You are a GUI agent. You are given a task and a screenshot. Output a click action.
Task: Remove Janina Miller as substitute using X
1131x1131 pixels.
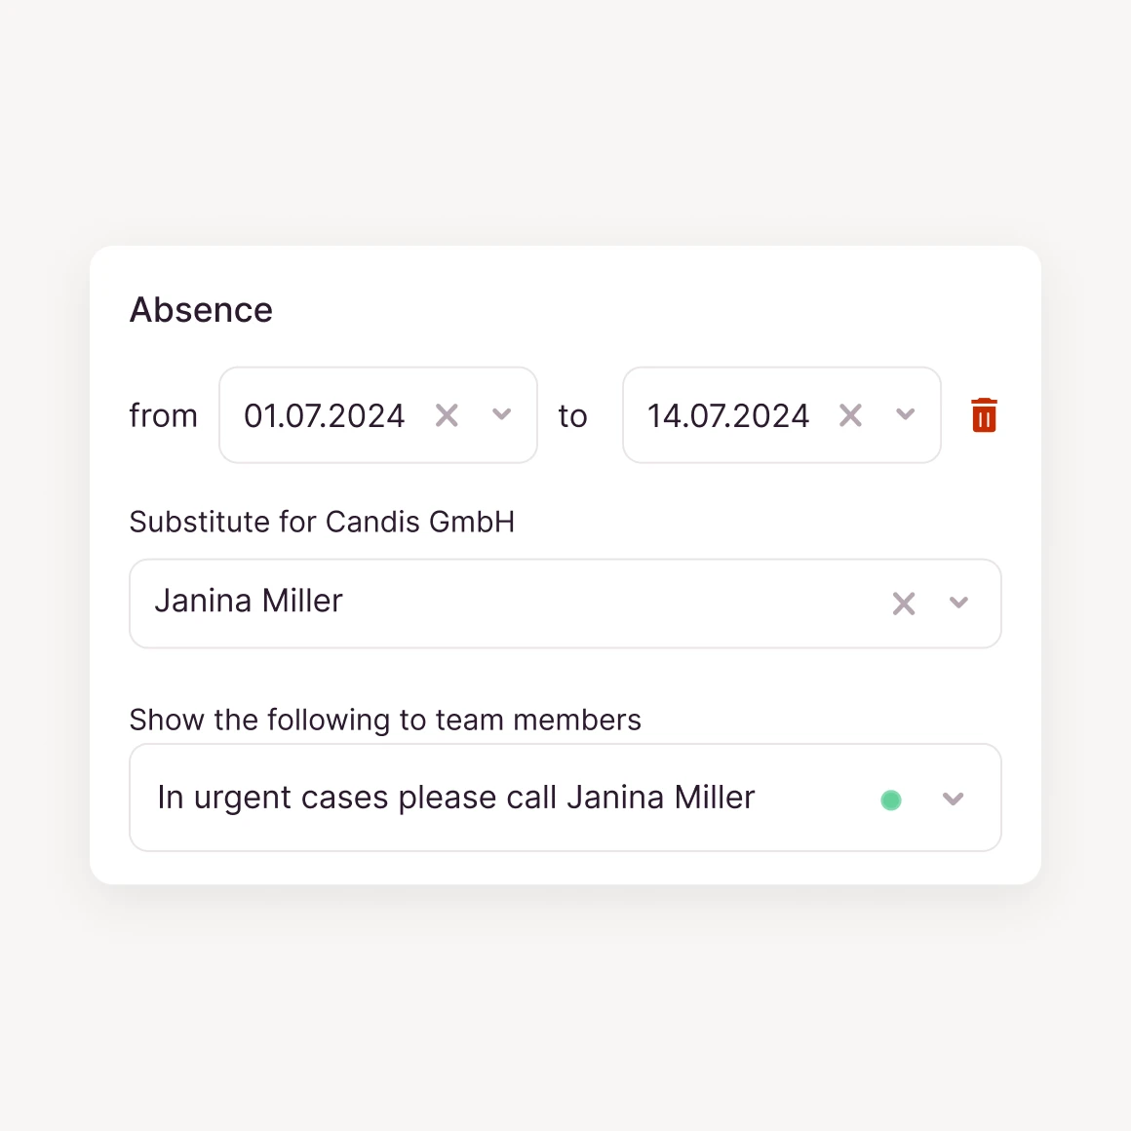pyautogui.click(x=904, y=604)
